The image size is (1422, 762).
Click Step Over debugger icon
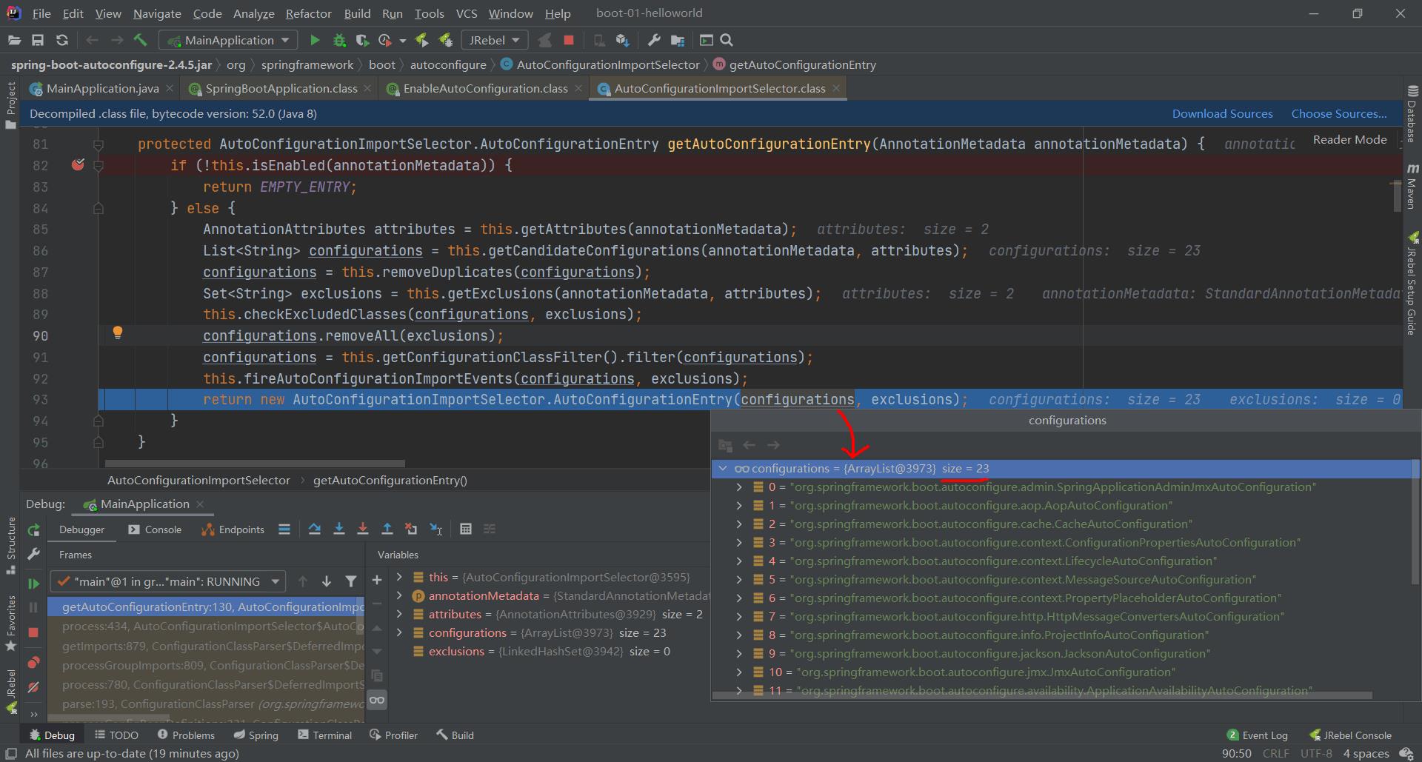[315, 529]
